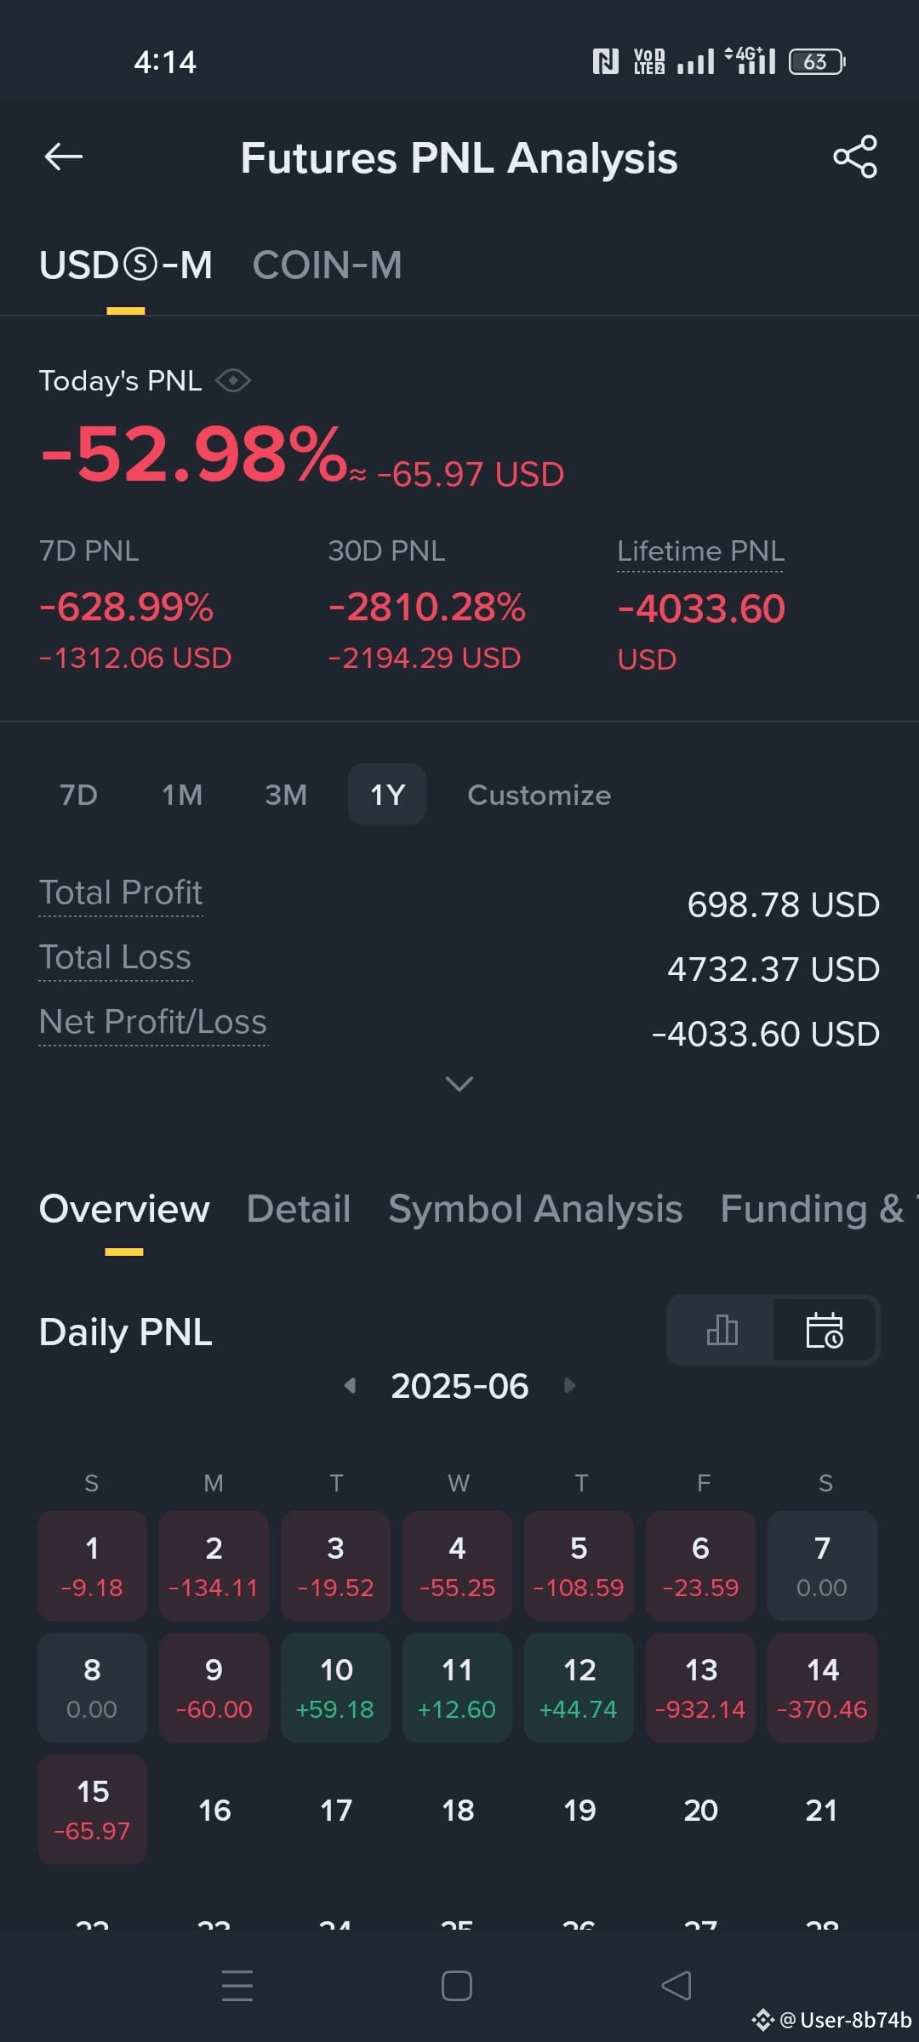Open Customize date range

[x=539, y=795]
